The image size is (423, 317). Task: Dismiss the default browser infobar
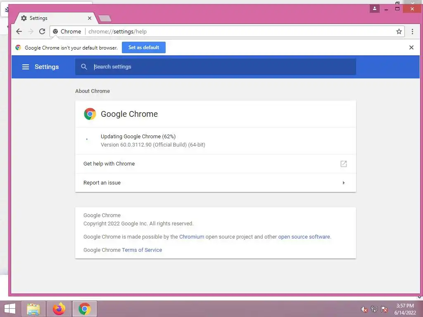[x=411, y=47]
